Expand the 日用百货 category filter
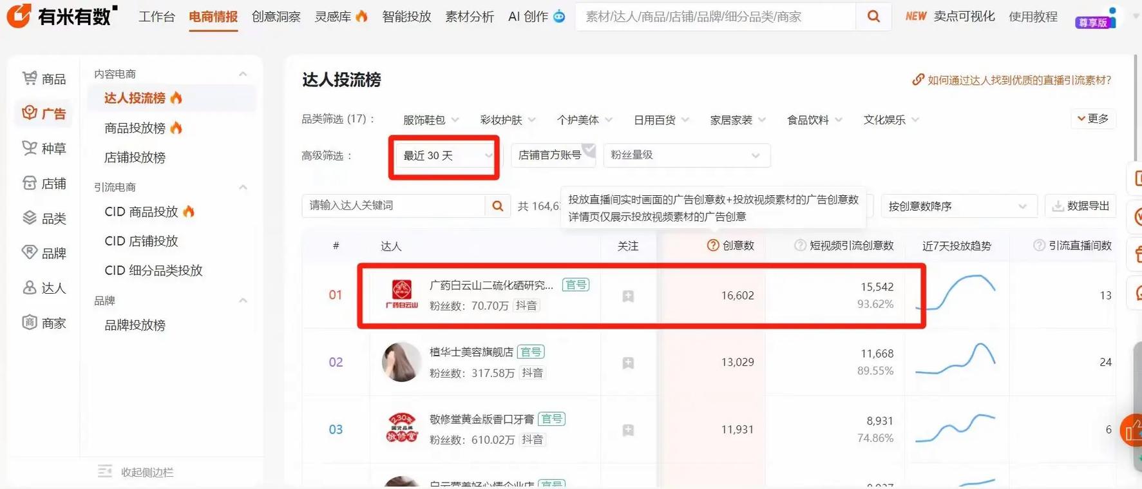 [x=661, y=120]
